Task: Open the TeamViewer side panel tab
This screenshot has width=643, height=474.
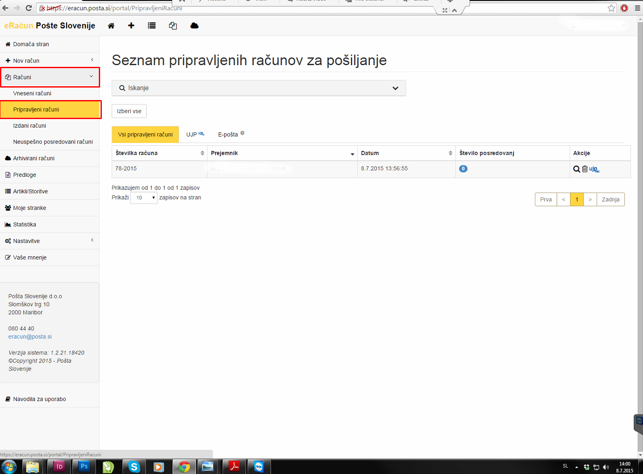Action: click(x=638, y=424)
